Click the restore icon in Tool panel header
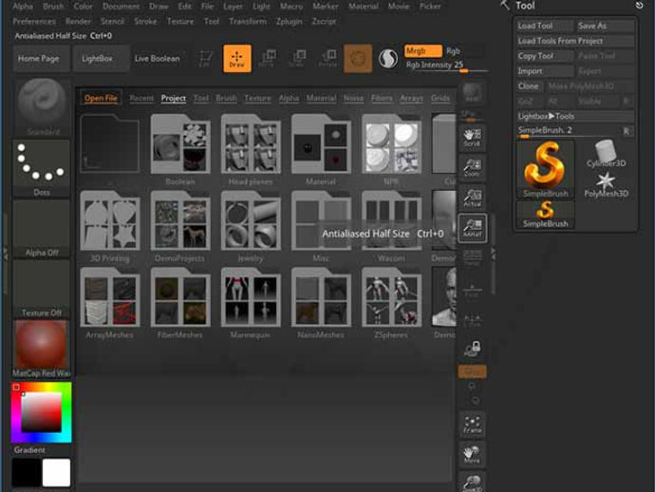Image resolution: width=655 pixels, height=492 pixels. coord(639,6)
